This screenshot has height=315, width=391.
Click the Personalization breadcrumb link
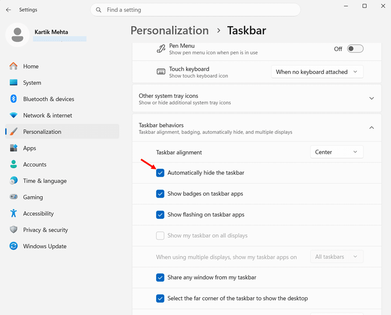pos(170,30)
